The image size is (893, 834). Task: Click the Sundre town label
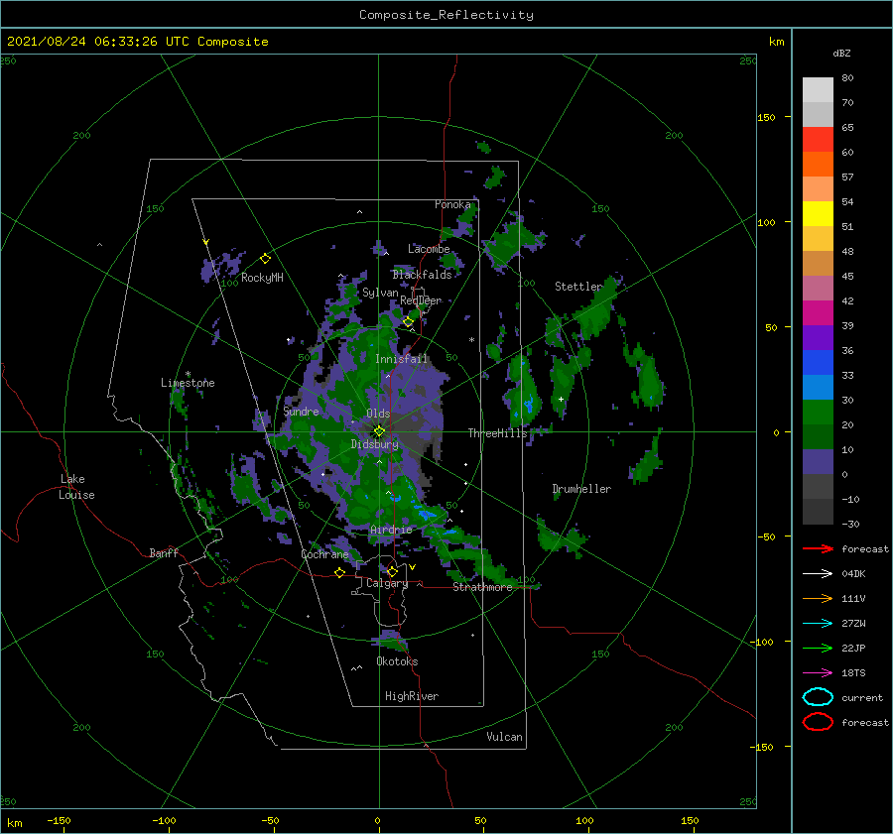point(301,411)
